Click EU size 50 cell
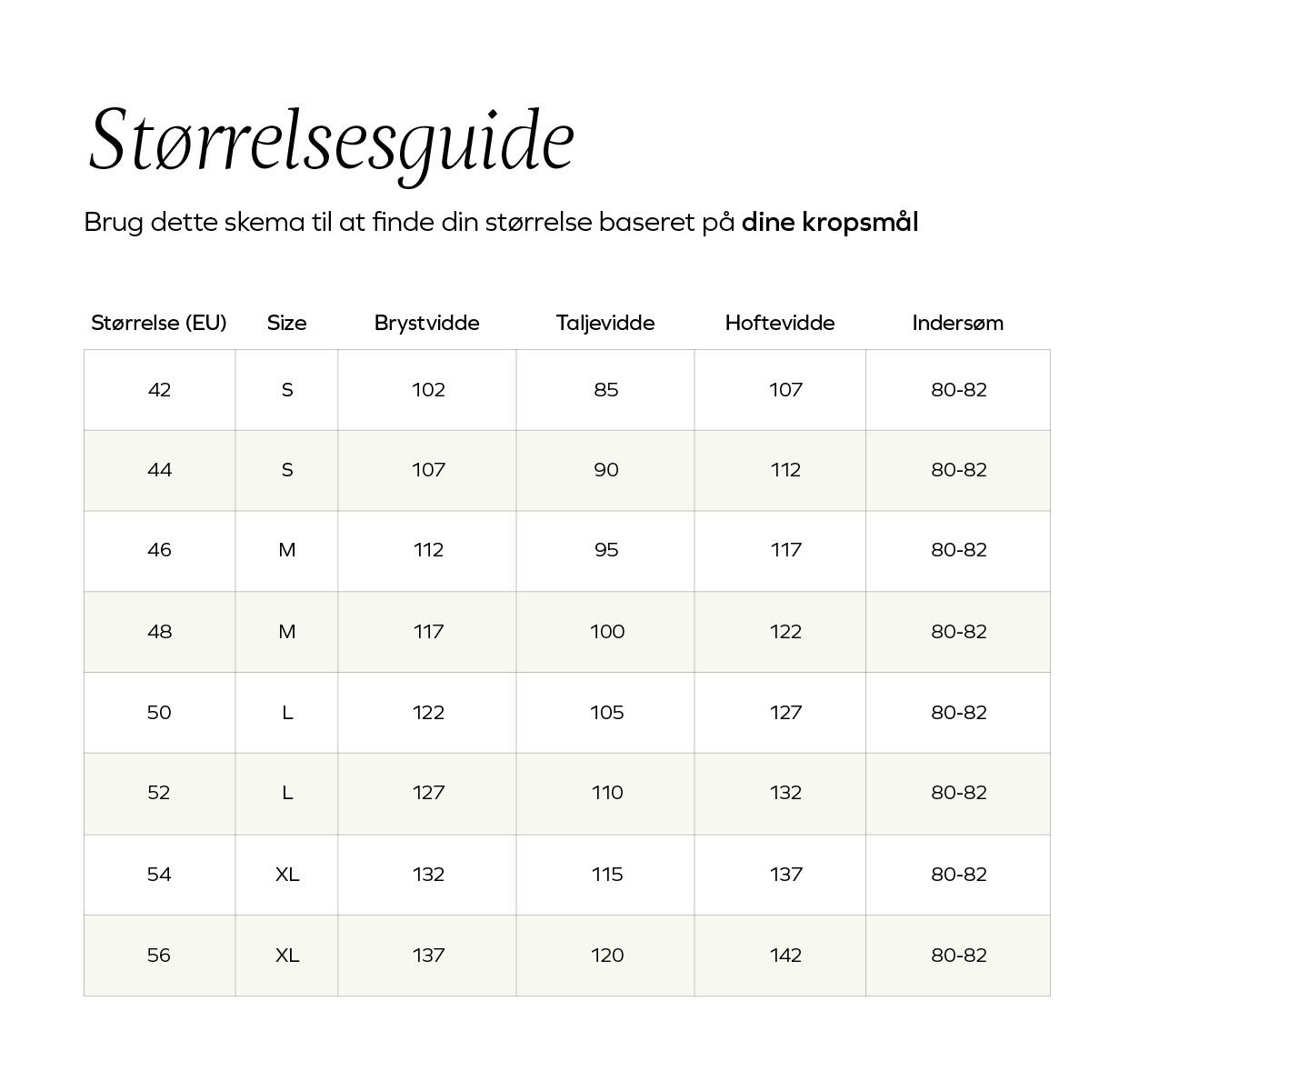1309x1091 pixels. (159, 713)
